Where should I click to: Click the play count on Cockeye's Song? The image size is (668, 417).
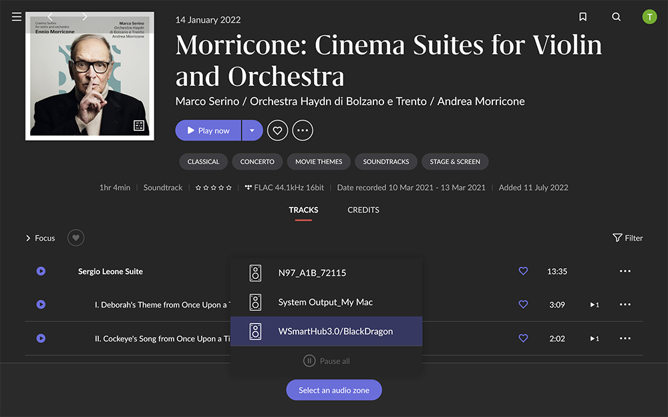tap(595, 339)
